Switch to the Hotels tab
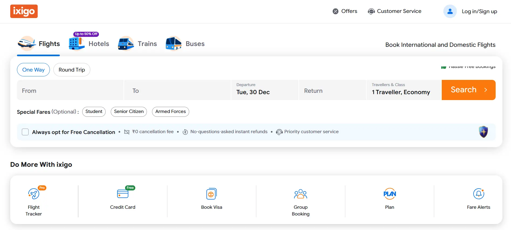 click(x=89, y=44)
